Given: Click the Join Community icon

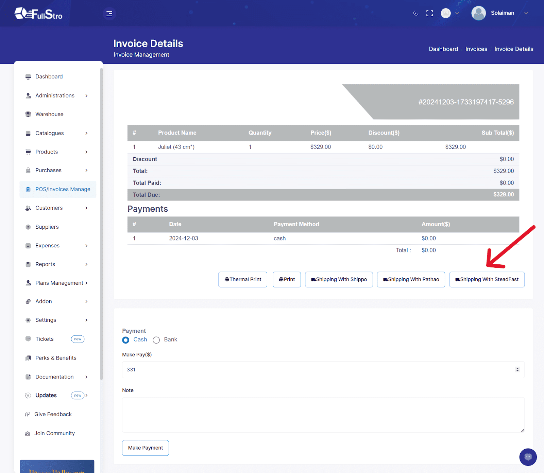Looking at the screenshot, I should click(28, 434).
